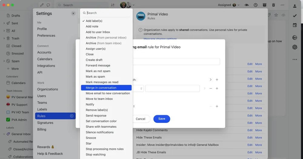Click the Cancel button
The image size is (303, 159).
[140, 119]
